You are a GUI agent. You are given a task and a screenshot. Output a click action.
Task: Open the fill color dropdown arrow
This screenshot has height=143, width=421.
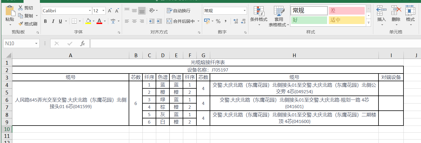pyautogui.click(x=94, y=21)
